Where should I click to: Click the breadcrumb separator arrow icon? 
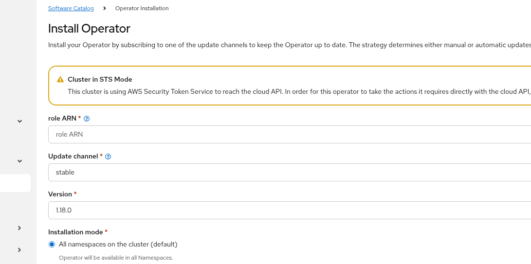[x=105, y=8]
